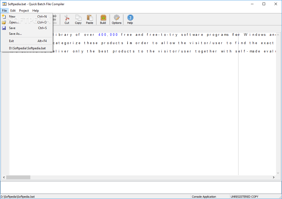This screenshot has width=282, height=199.
Task: Click the Save floppy disk icon in menu
Action: click(x=4, y=28)
